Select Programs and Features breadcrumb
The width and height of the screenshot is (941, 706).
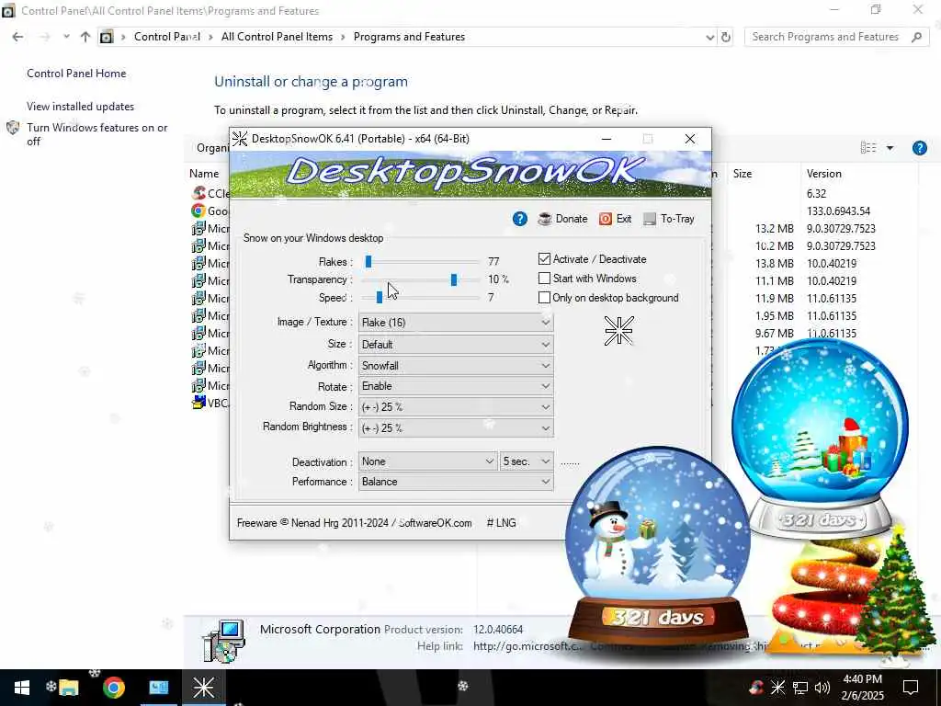click(x=409, y=37)
